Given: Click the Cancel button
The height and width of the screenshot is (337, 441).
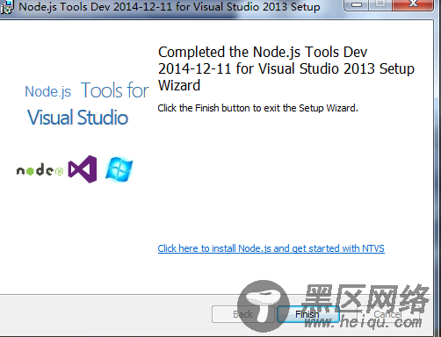Looking at the screenshot, I should click(x=388, y=314).
